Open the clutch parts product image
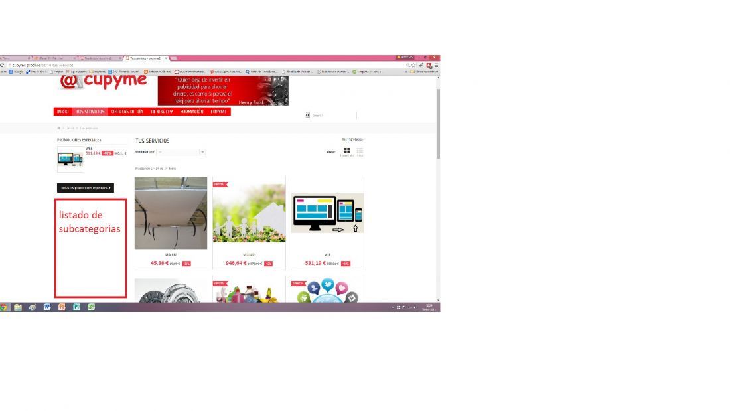Screen dimensions: 730x411 pos(171,291)
